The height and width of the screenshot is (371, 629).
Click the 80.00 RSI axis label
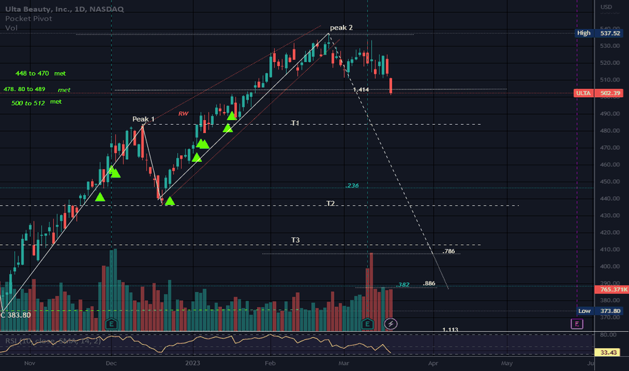(609, 335)
